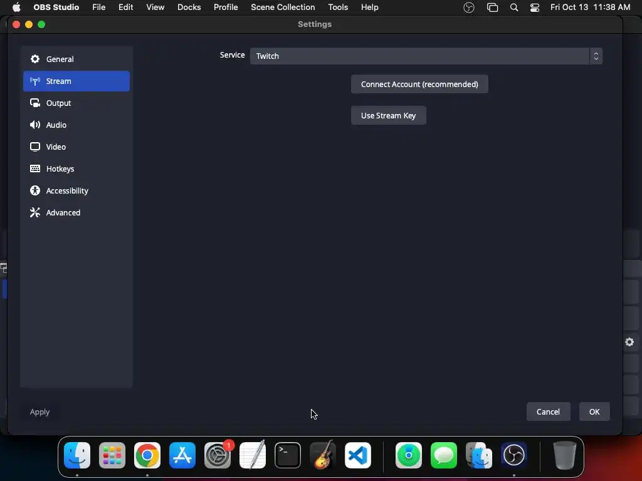Image resolution: width=642 pixels, height=481 pixels.
Task: Open Visual Studio Code from the Dock
Action: pos(358,455)
